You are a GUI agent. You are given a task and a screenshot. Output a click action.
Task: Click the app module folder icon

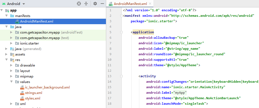point(7,10)
